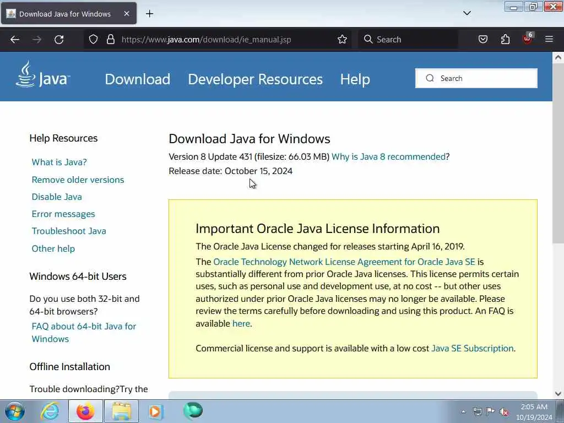
Task: Open the Java SE Subscription link
Action: point(472,348)
